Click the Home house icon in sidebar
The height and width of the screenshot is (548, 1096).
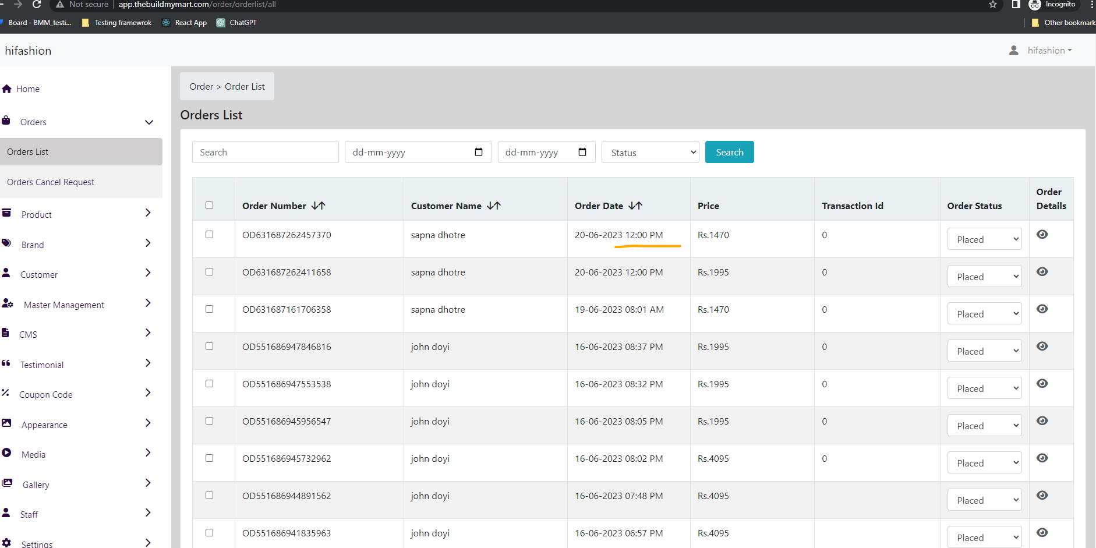click(7, 89)
